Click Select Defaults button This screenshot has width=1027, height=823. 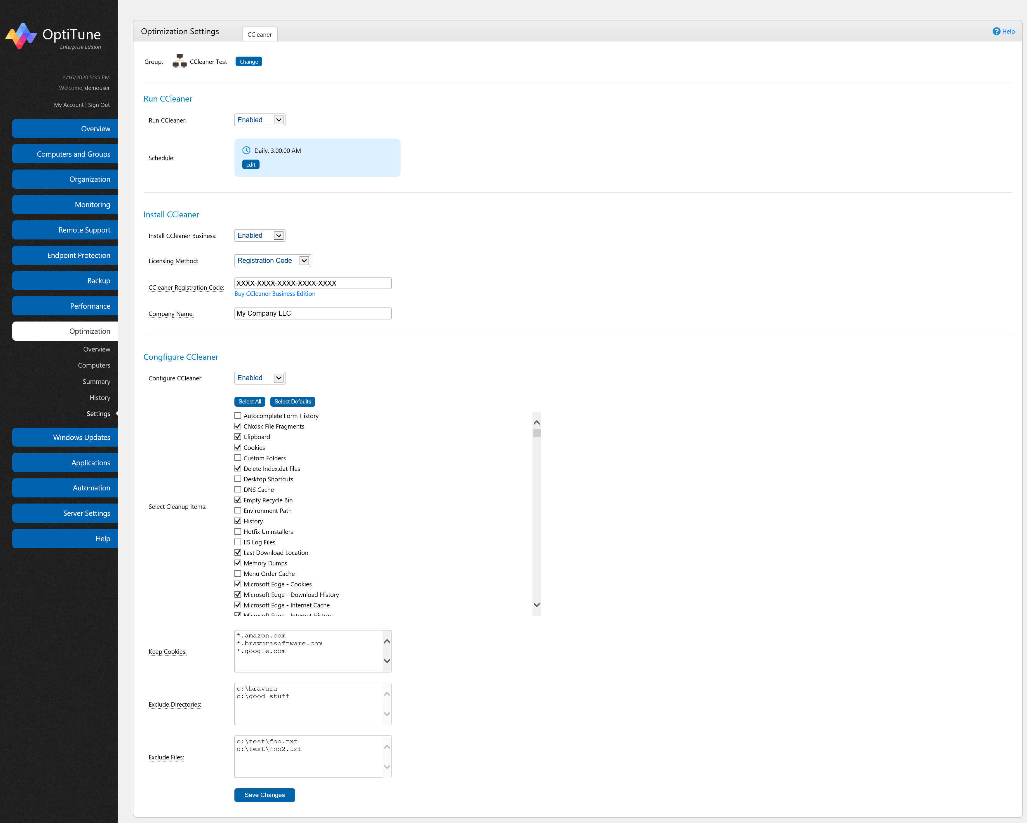293,402
